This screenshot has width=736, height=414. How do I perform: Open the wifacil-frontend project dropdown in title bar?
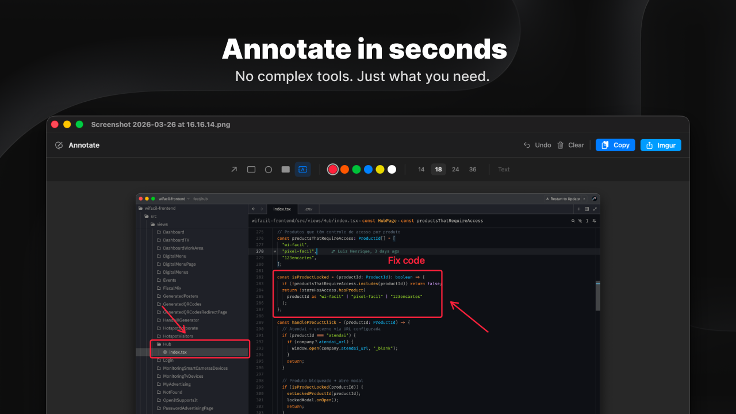pos(175,198)
